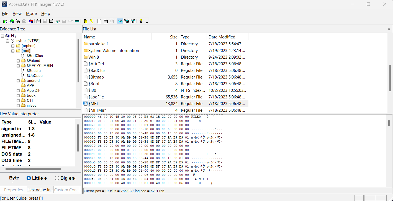
Task: Open the toolbar options dropdown arrow
Action: [147, 22]
